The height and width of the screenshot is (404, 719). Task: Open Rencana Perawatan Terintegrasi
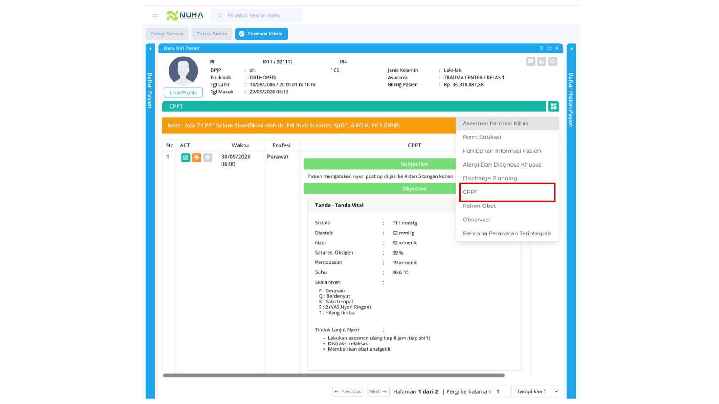507,233
